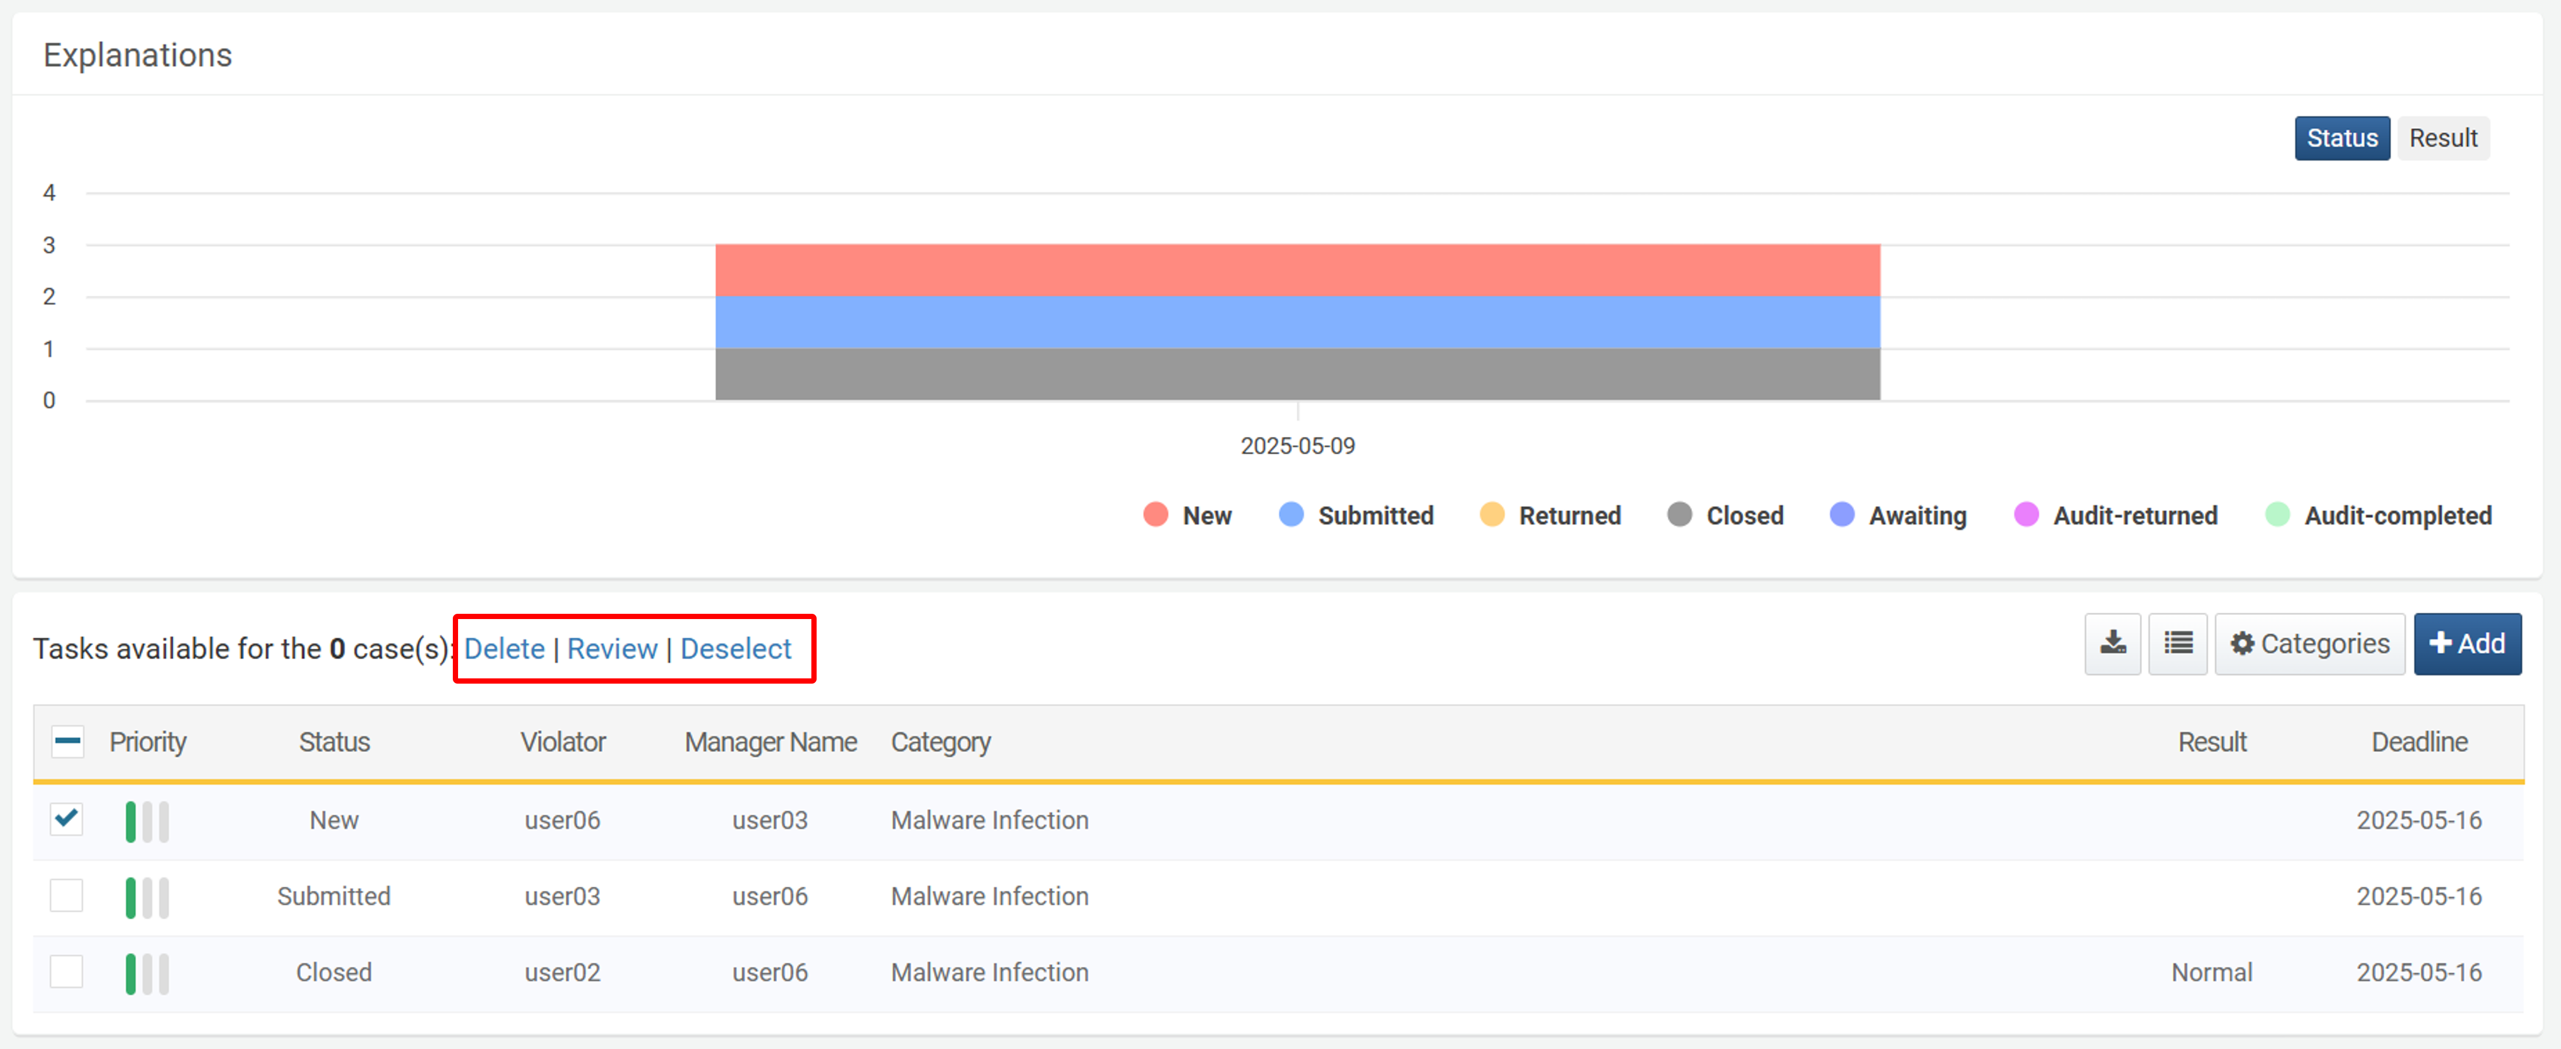Image resolution: width=2561 pixels, height=1049 pixels.
Task: Sort table by Deadline column header
Action: coord(2419,742)
